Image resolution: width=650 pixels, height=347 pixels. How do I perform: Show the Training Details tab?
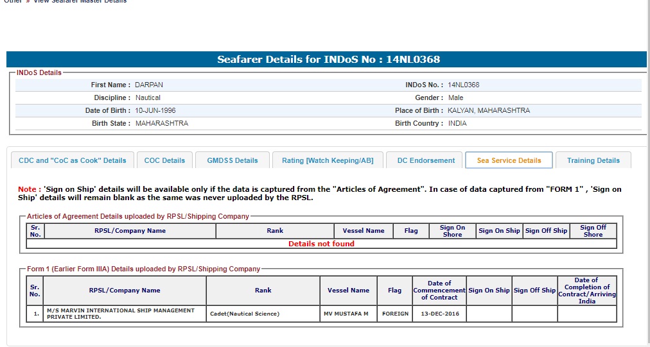[x=593, y=160]
